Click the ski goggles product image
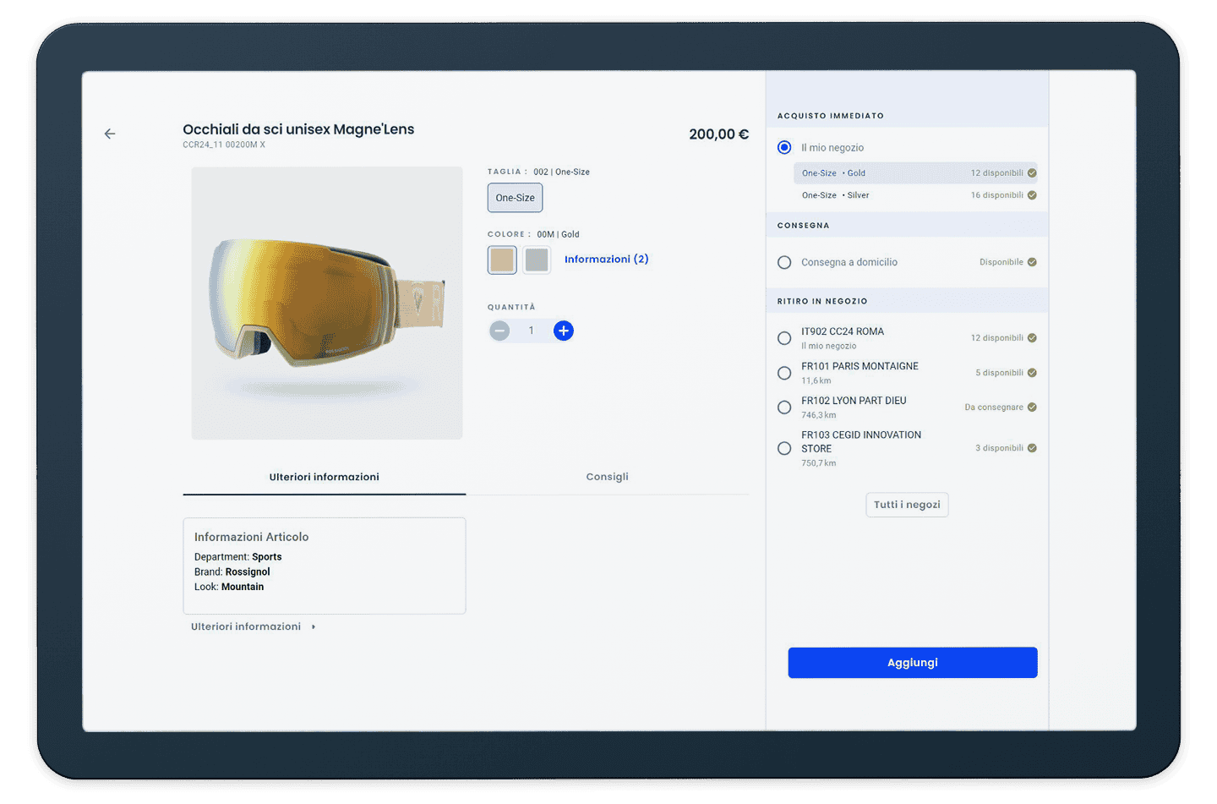Screen dimensions: 1217x804 point(327,303)
